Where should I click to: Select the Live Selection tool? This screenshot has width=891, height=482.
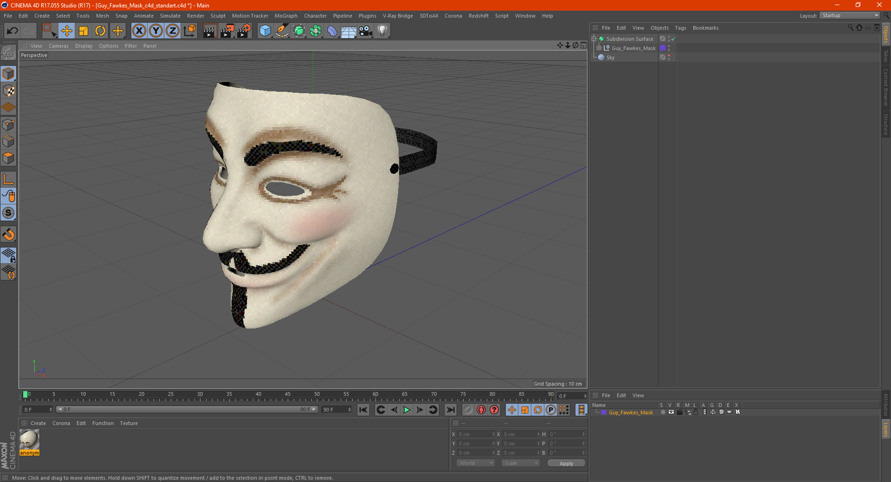[49, 31]
